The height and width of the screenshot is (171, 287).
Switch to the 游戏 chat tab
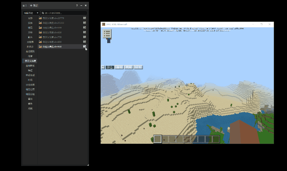point(119,67)
